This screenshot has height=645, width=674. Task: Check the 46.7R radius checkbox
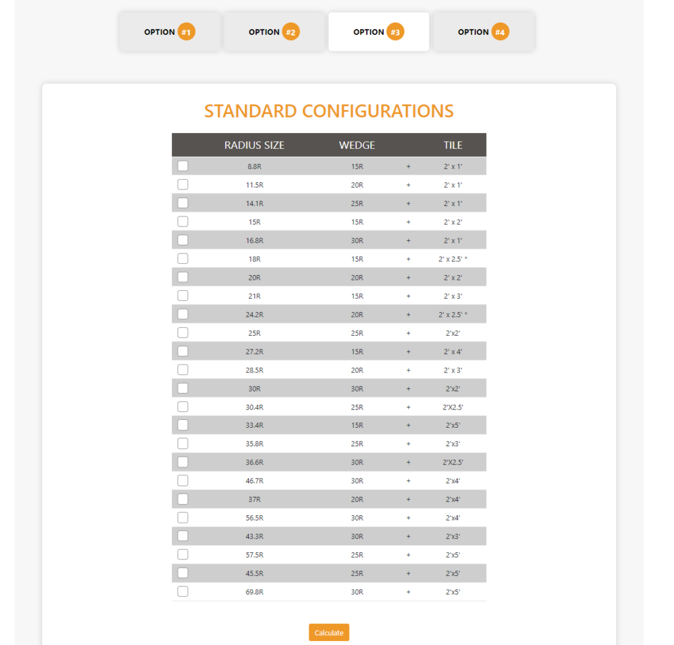(183, 480)
